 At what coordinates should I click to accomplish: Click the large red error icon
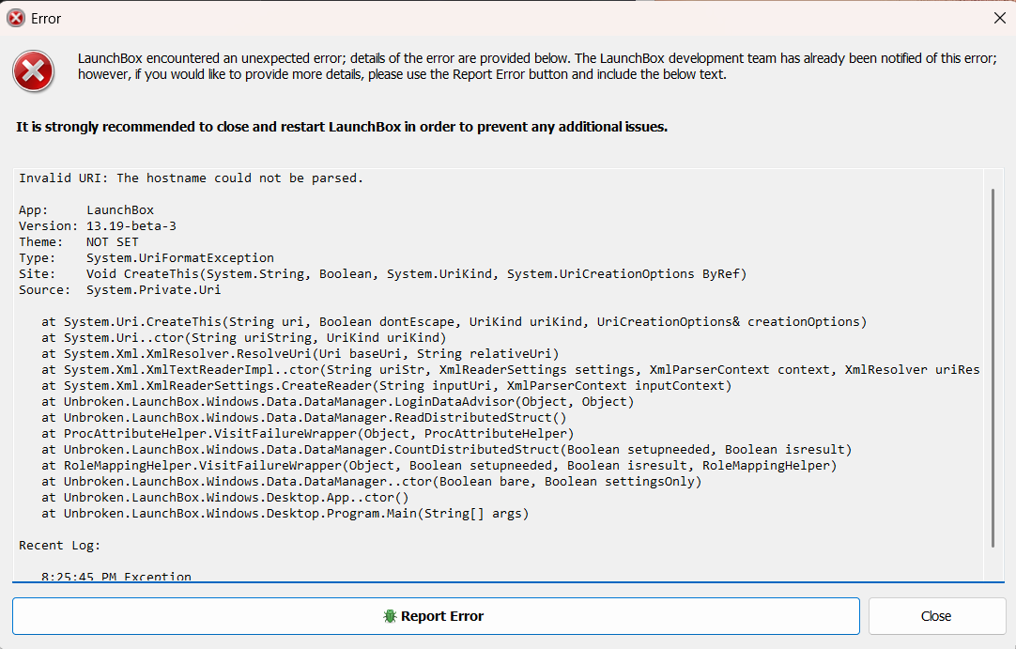click(x=33, y=71)
